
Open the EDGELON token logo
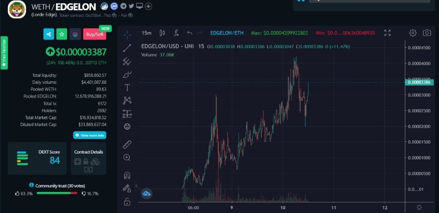17,9
